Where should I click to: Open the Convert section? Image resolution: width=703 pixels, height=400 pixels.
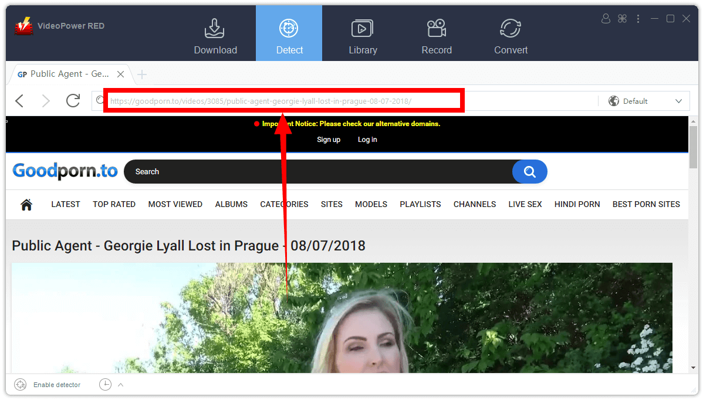511,36
